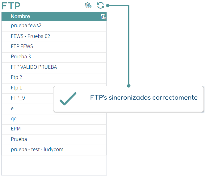Select the "FEWS - Prueba 02" entry
Image resolution: width=206 pixels, height=177 pixels.
click(x=54, y=37)
